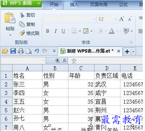Open font dialog launcher in 字体 group
This screenshot has height=131, width=145.
(x=131, y=42)
